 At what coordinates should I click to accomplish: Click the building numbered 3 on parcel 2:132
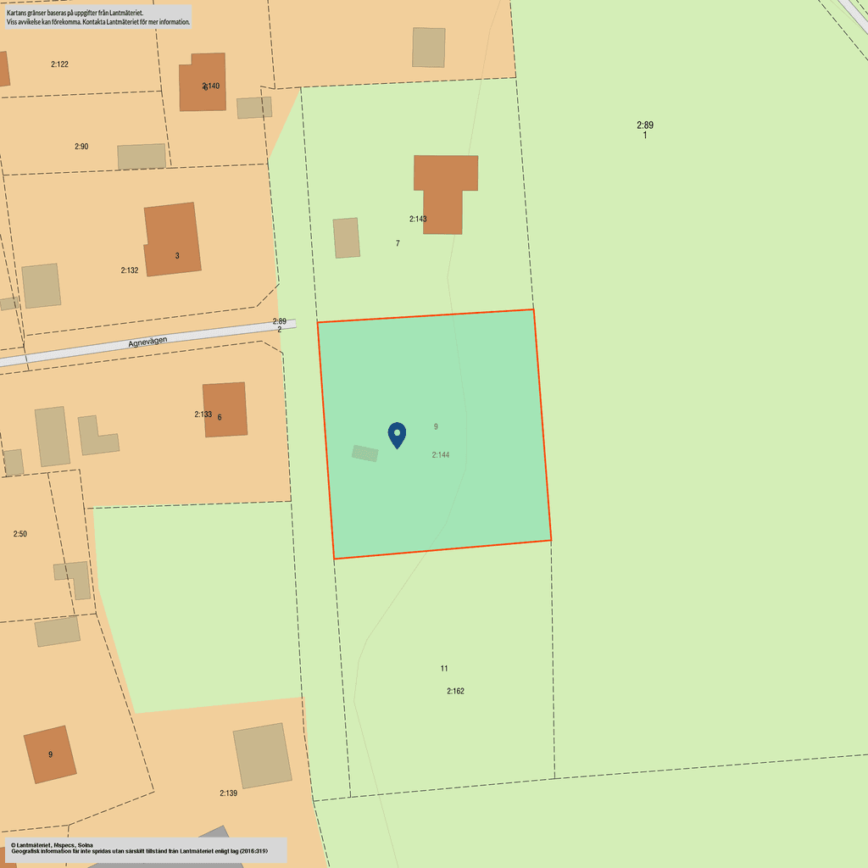pyautogui.click(x=171, y=239)
